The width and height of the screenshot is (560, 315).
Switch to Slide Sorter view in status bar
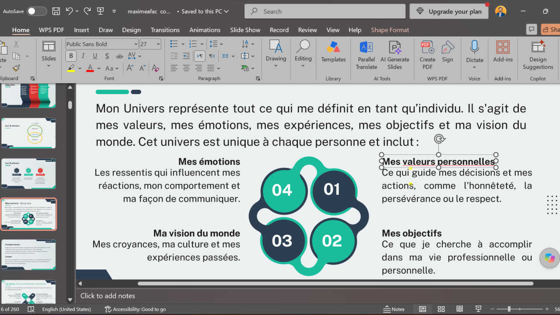[x=441, y=309]
